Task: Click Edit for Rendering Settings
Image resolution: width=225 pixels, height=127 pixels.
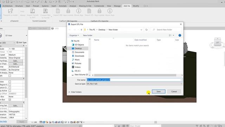Action: tap(15, 105)
